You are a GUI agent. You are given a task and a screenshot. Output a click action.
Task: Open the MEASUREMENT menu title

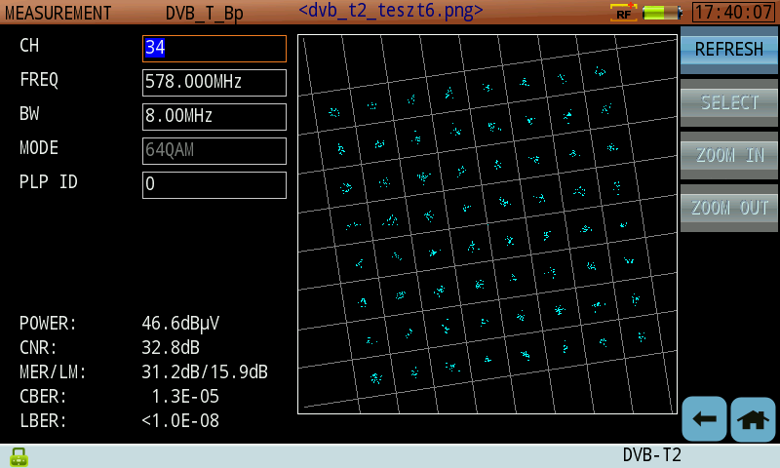coord(58,13)
